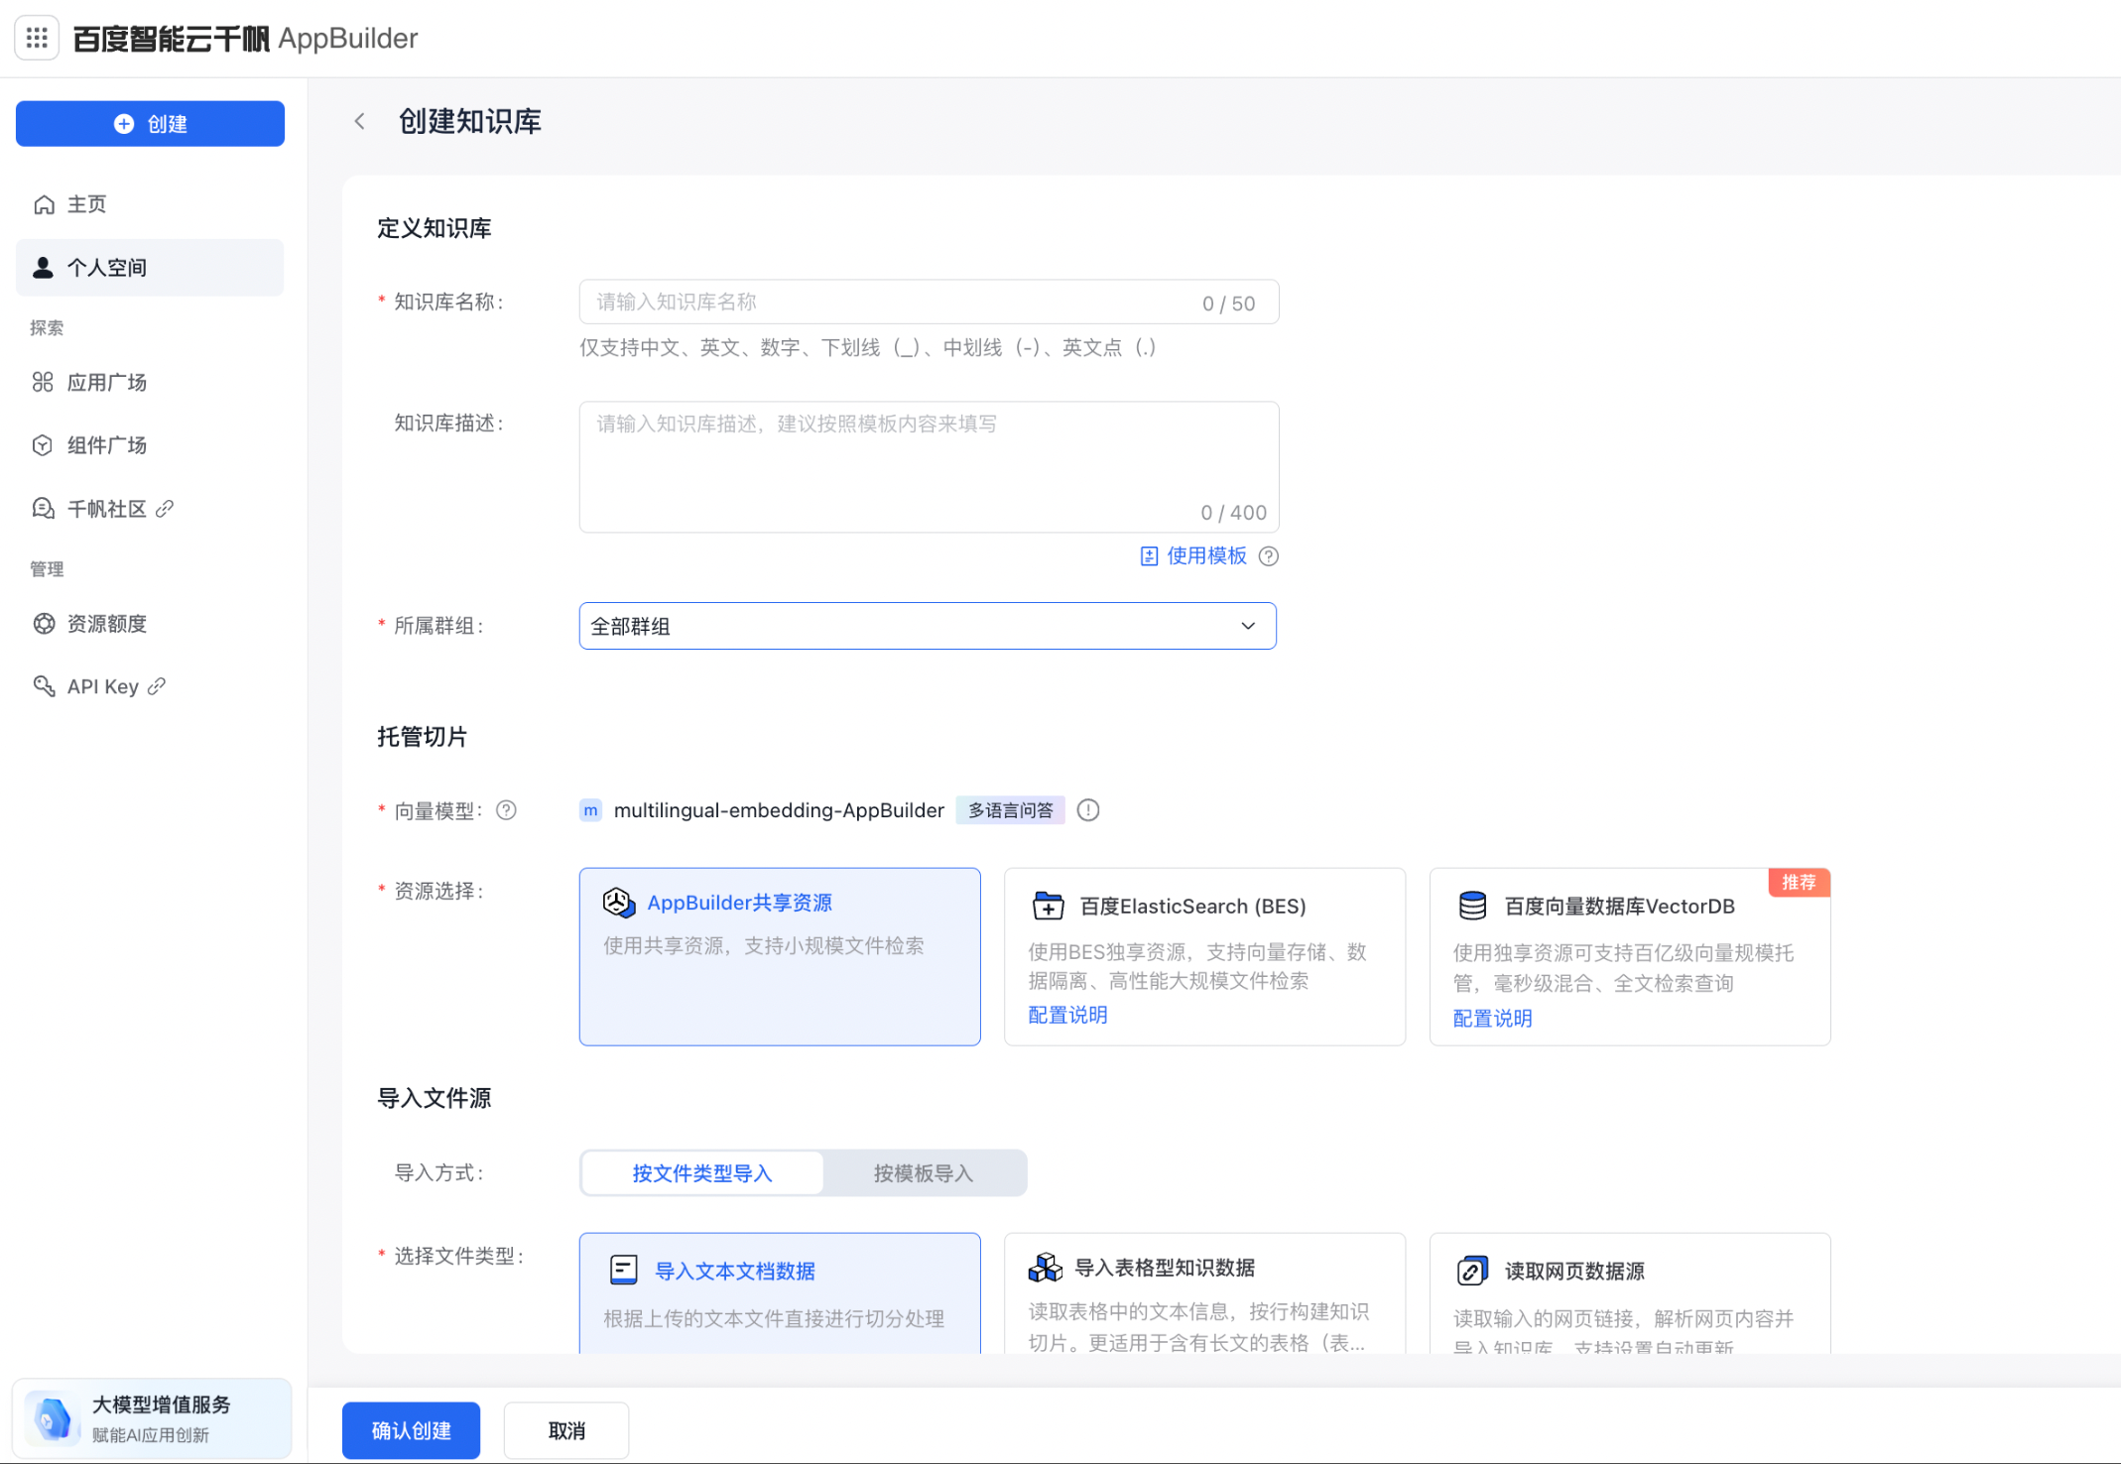The height and width of the screenshot is (1464, 2121).
Task: Switch to 按模板导入 tab
Action: coord(924,1173)
